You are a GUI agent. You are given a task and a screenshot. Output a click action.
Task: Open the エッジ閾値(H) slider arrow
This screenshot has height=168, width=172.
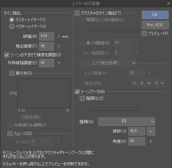tap(149, 73)
